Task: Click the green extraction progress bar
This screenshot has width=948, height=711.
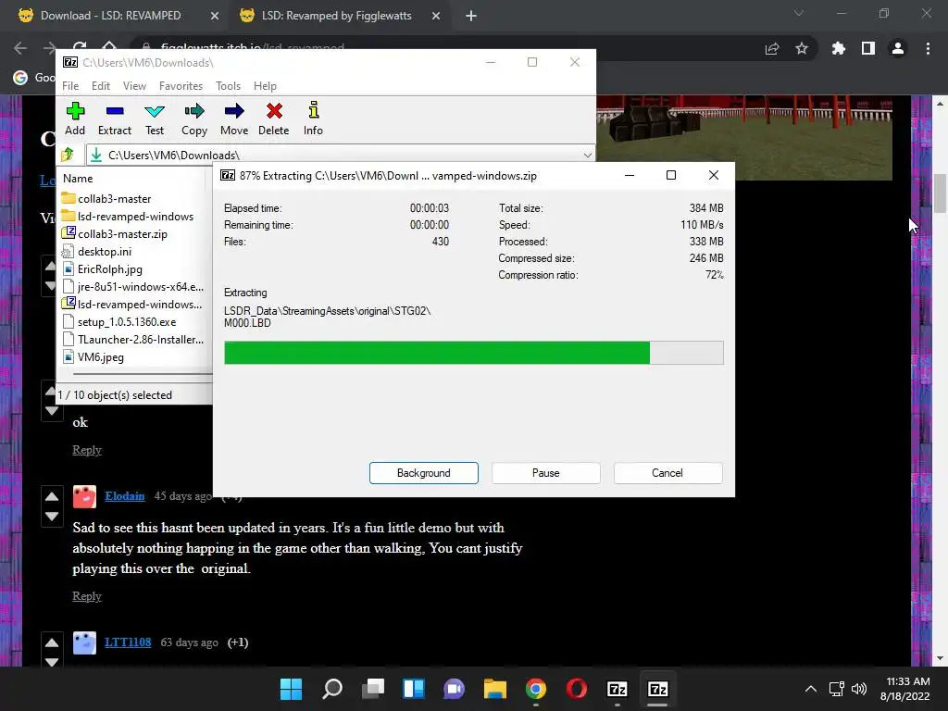Action: [x=473, y=353]
